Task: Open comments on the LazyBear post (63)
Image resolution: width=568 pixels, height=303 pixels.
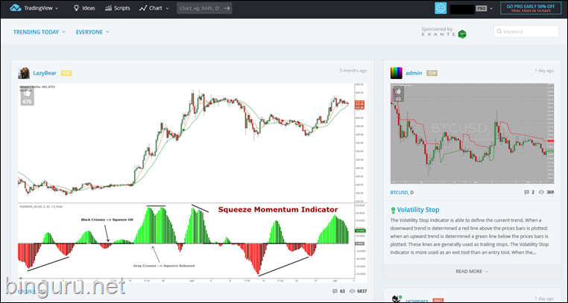Action: [338, 291]
